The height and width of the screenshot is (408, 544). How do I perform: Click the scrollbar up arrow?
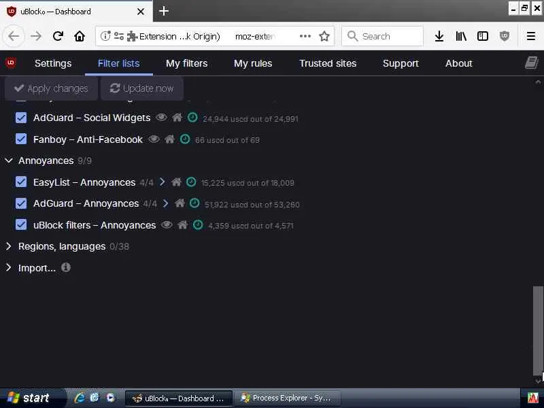tap(538, 82)
